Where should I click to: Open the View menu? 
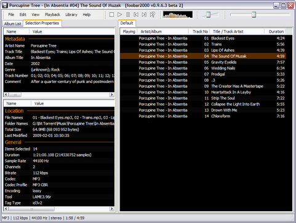pos(35,15)
